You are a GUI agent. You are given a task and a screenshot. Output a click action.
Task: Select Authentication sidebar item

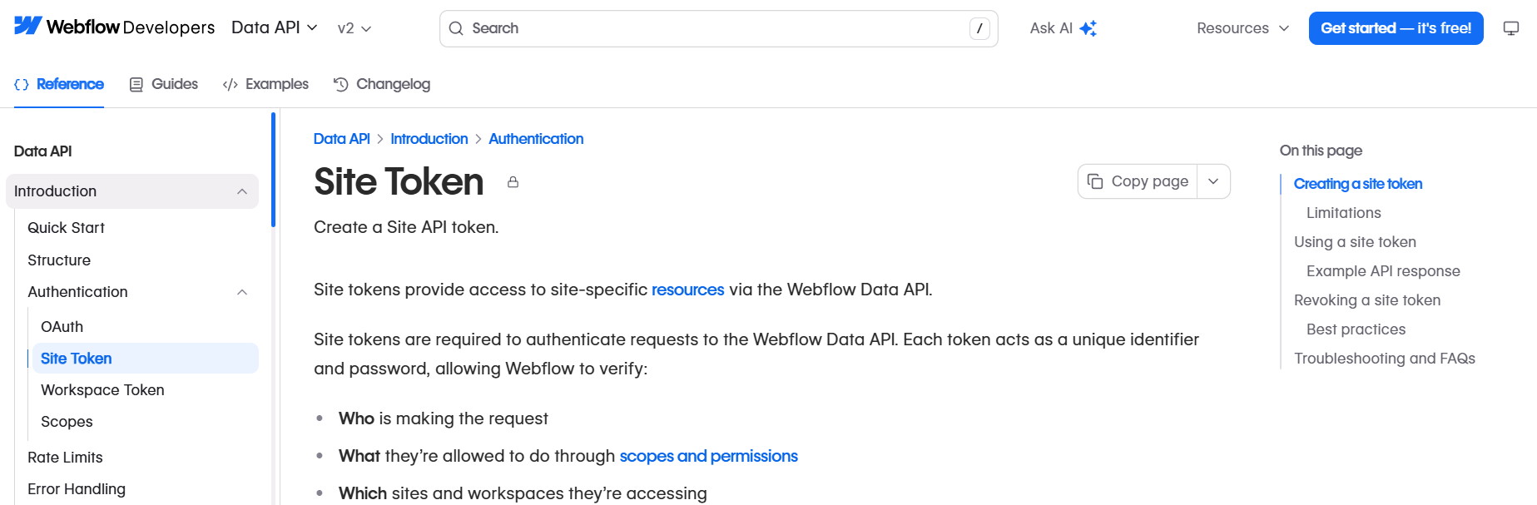tap(77, 292)
